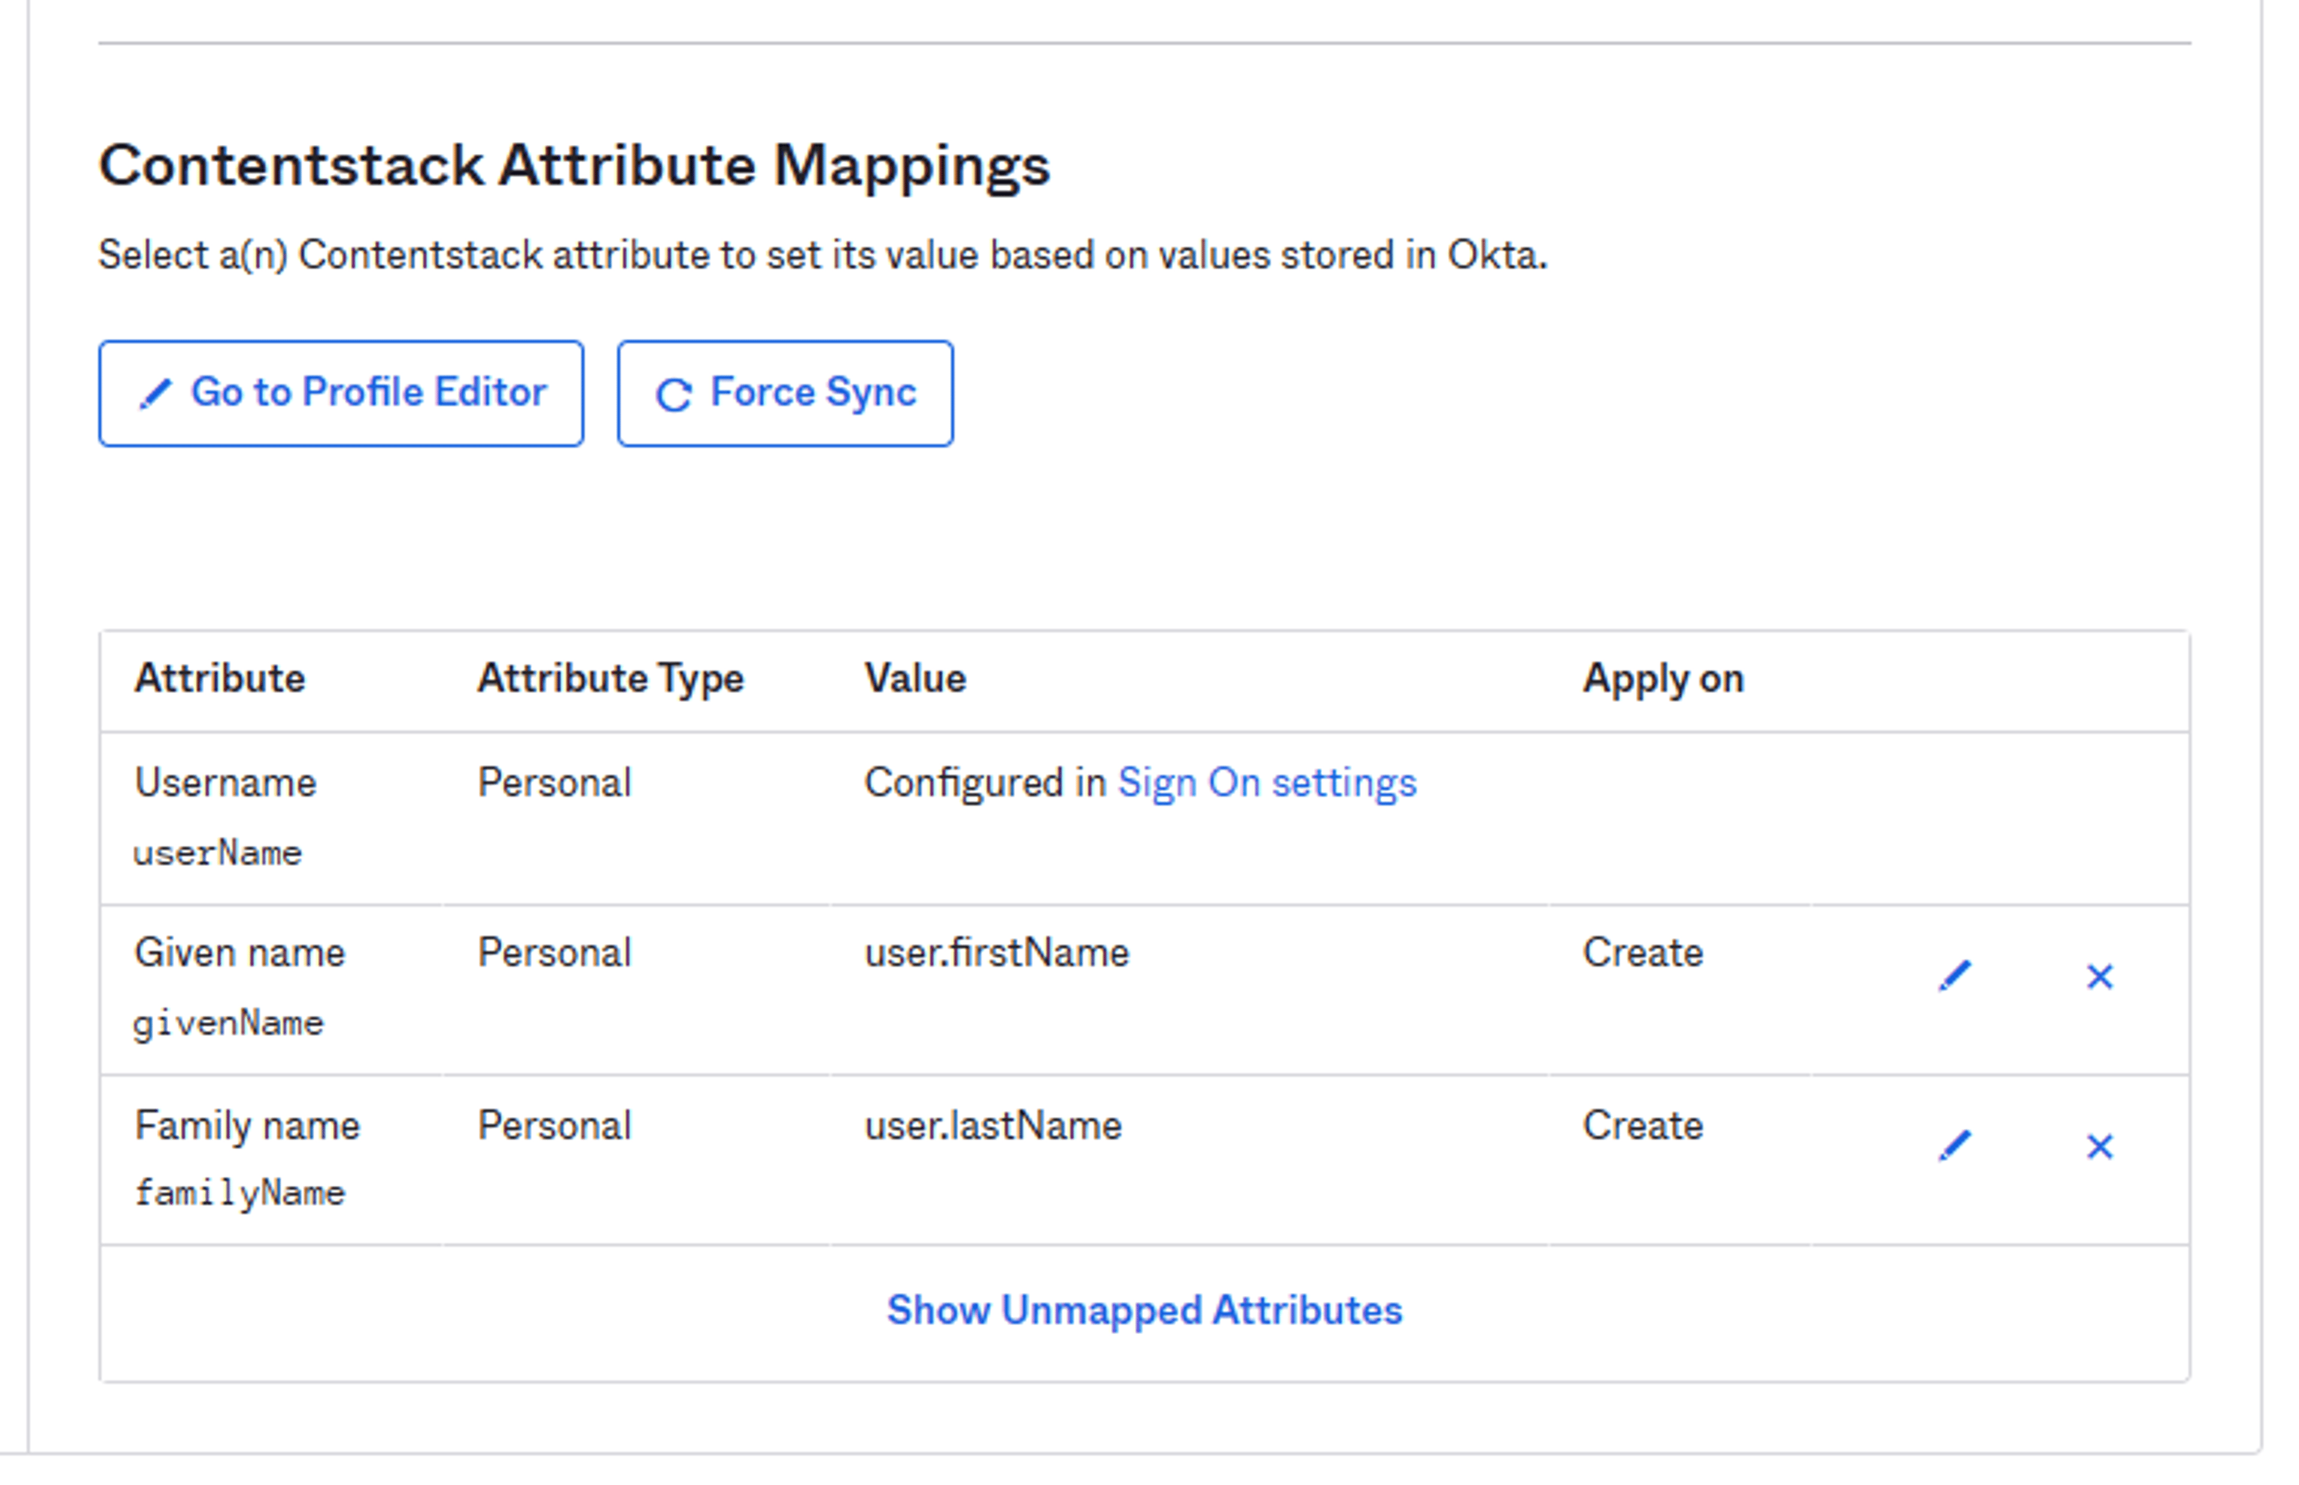Click Create in the Given name row
Image resolution: width=2299 pixels, height=1485 pixels.
[1643, 953]
